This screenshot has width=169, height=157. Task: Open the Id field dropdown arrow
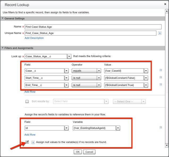(66, 128)
